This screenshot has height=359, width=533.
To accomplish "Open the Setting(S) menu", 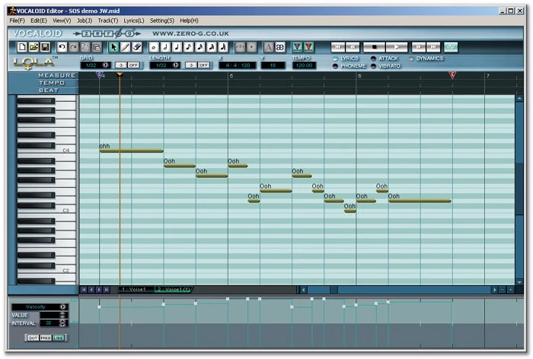I will pos(161,21).
